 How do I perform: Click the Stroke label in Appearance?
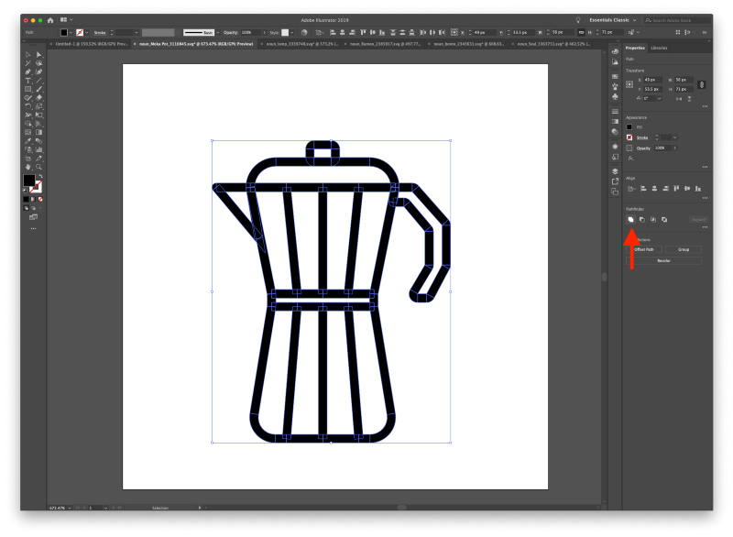(642, 137)
